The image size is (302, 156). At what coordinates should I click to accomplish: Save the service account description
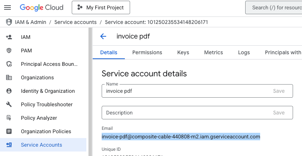click(279, 113)
